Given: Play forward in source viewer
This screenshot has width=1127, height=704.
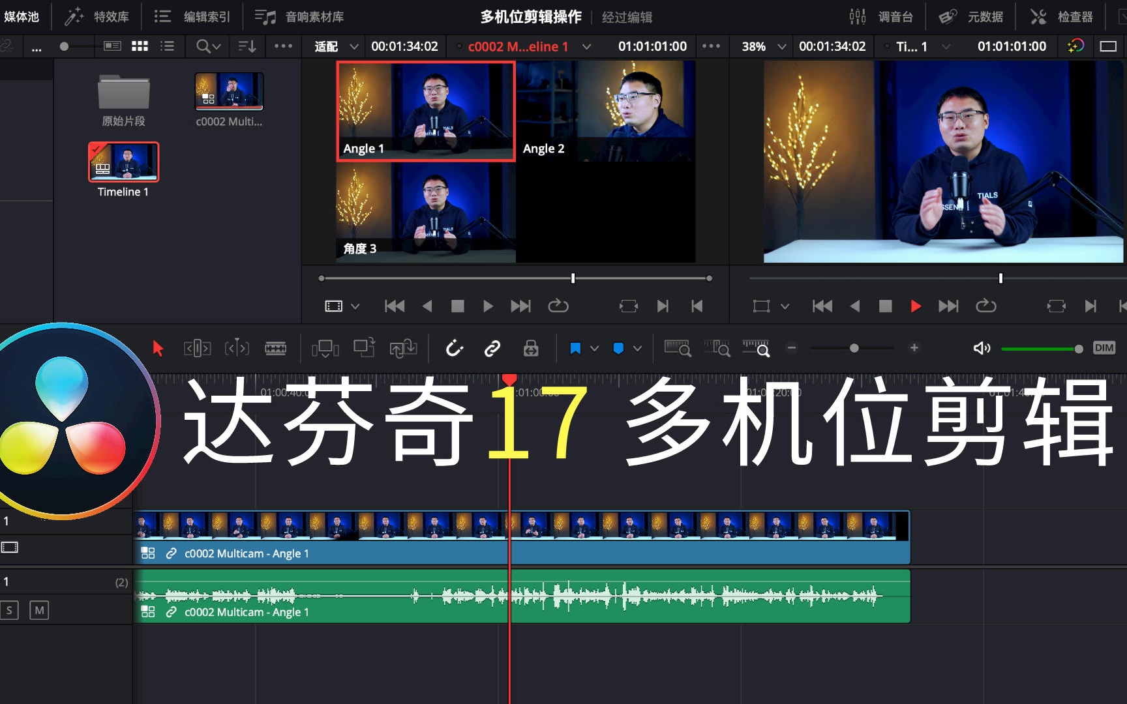Looking at the screenshot, I should click(488, 306).
